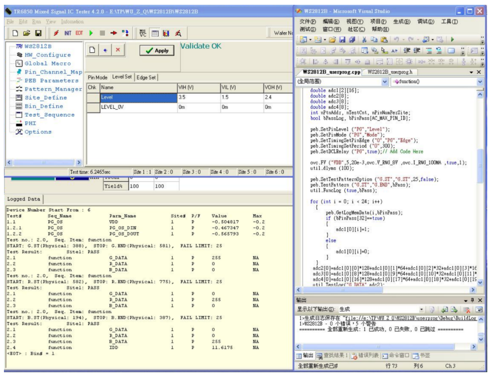
Task: Clear the output pane with clear-all icon
Action: point(466,309)
